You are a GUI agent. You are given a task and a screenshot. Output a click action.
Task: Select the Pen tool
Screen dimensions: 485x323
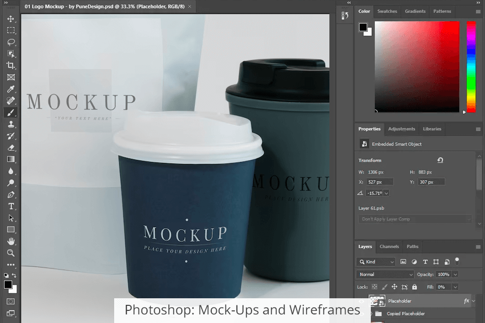pos(11,194)
